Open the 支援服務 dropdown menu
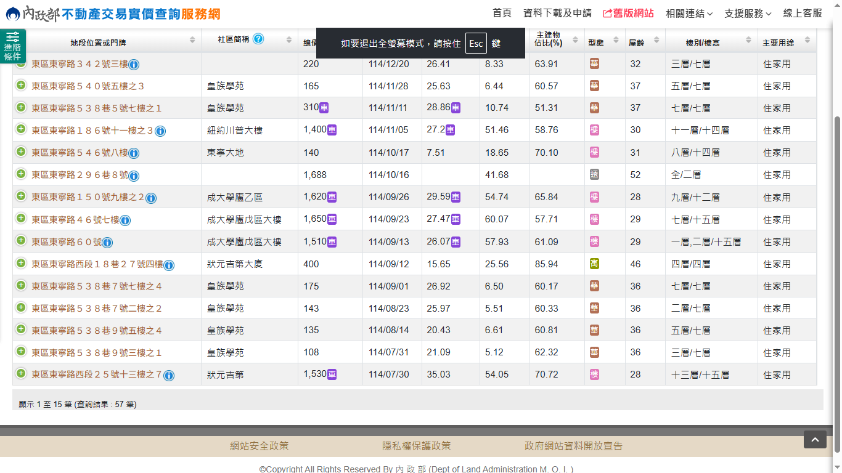Image resolution: width=842 pixels, height=473 pixels. (x=748, y=14)
